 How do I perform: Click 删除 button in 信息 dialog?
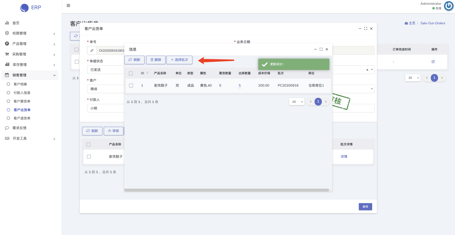[x=156, y=60]
